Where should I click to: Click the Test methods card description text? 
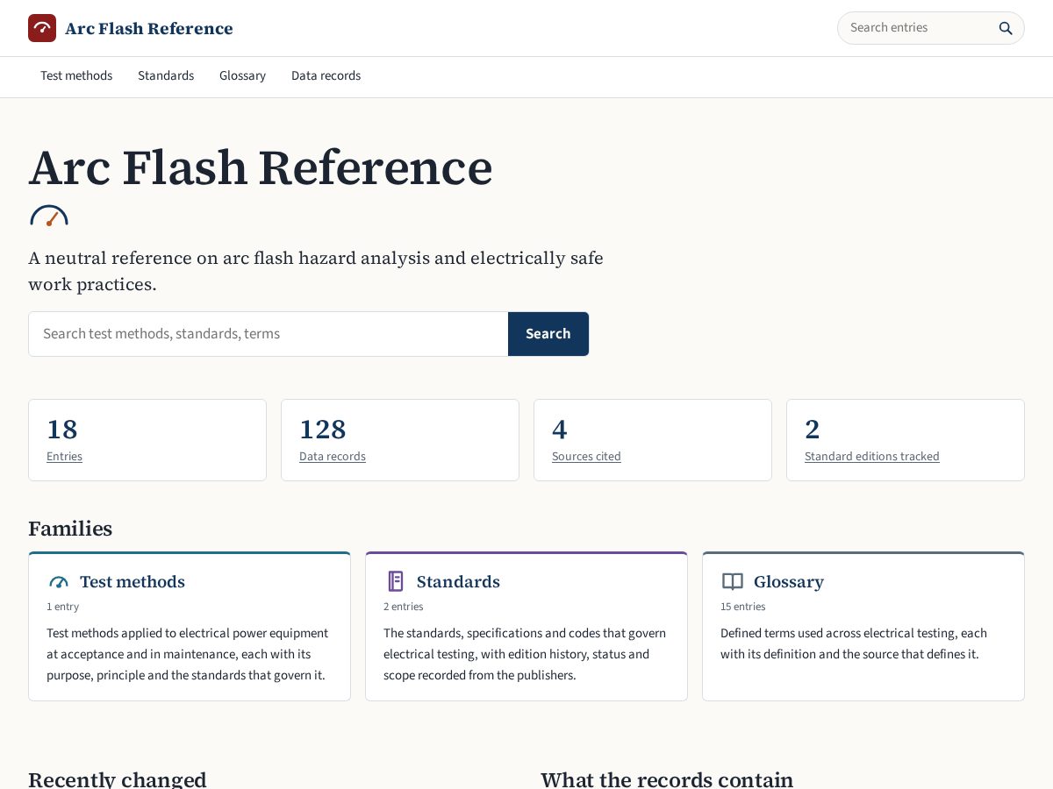[188, 654]
